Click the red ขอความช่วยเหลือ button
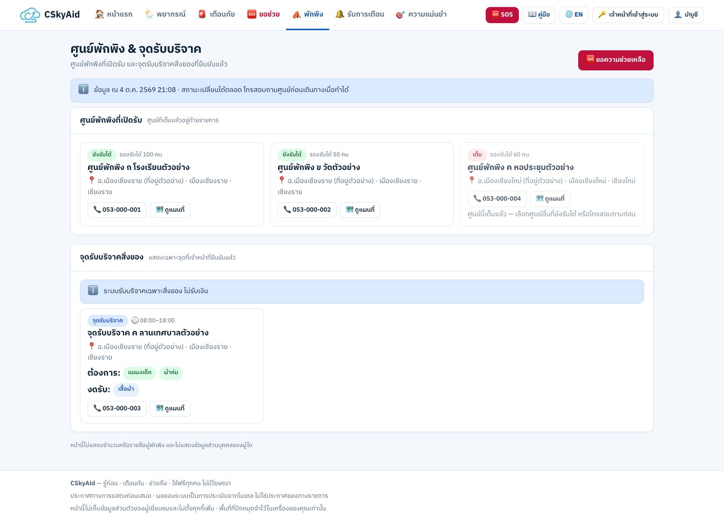 point(616,60)
